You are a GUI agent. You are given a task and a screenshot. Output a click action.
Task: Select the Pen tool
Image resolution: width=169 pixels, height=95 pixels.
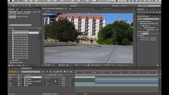pyautogui.click(x=33, y=6)
